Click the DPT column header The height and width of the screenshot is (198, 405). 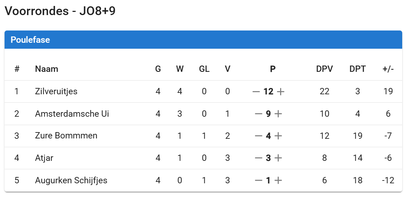pyautogui.click(x=357, y=69)
